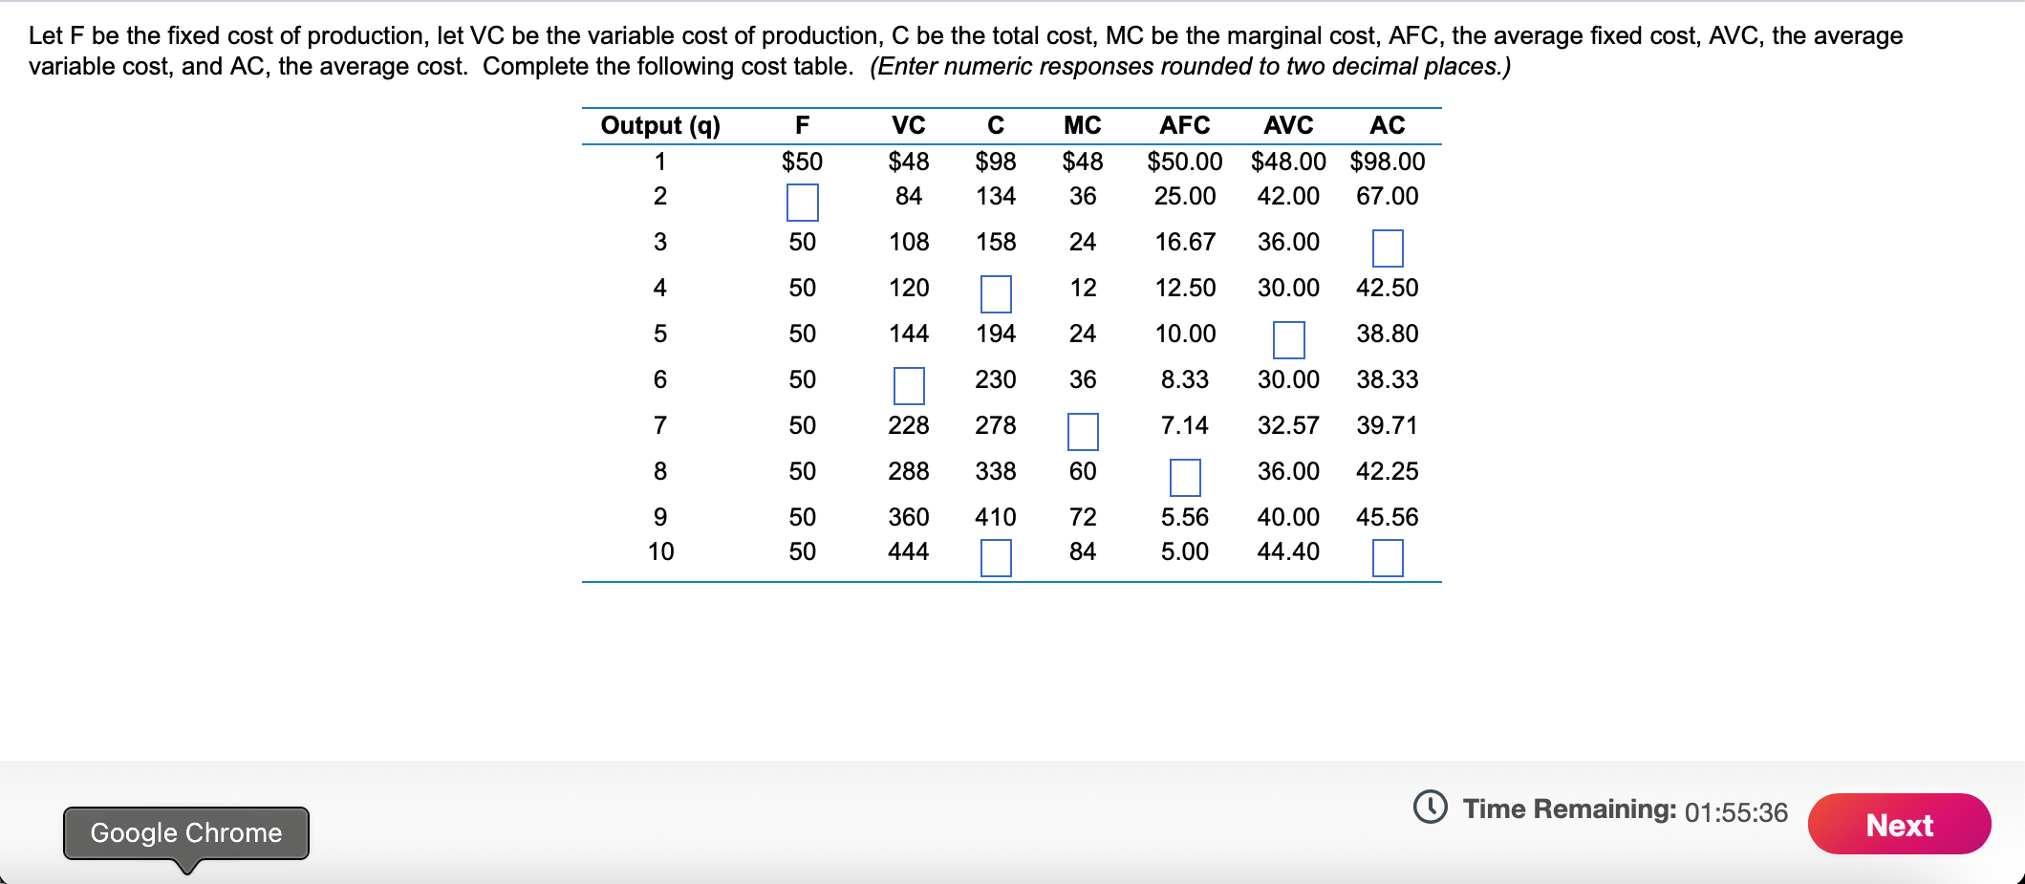Click the empty AC input for output 10

(x=1388, y=558)
